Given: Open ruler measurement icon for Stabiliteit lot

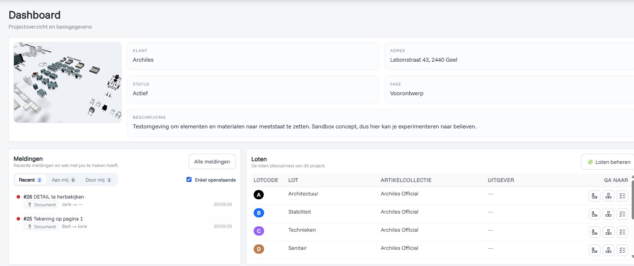Looking at the screenshot, I should [595, 214].
